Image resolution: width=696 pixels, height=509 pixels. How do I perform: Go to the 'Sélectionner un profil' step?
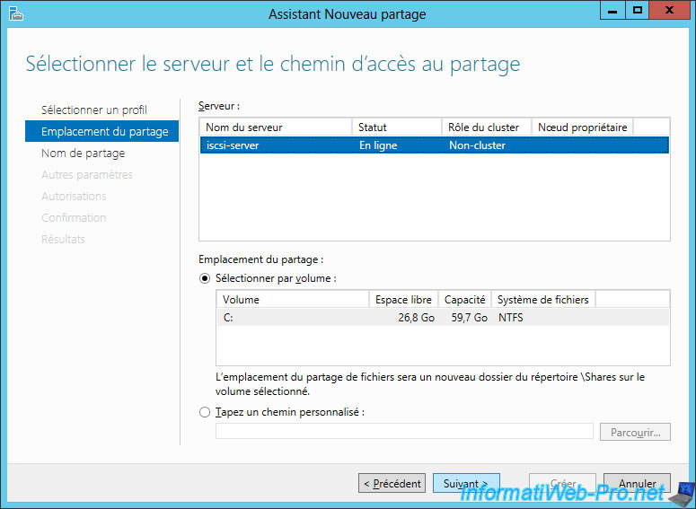point(94,110)
